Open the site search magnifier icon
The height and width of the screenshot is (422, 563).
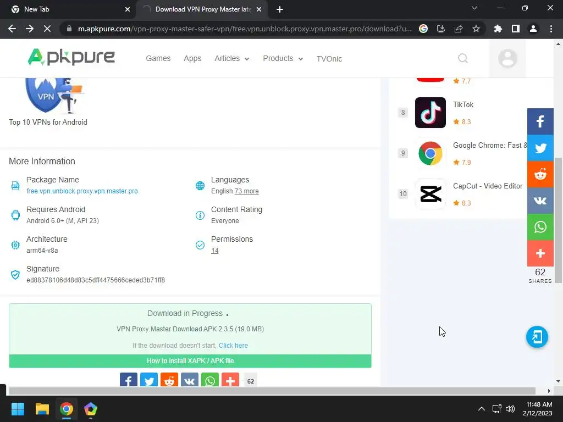pyautogui.click(x=463, y=58)
